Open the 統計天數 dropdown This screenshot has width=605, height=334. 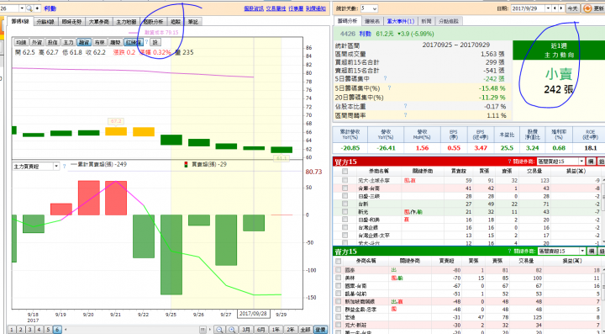tap(369, 8)
